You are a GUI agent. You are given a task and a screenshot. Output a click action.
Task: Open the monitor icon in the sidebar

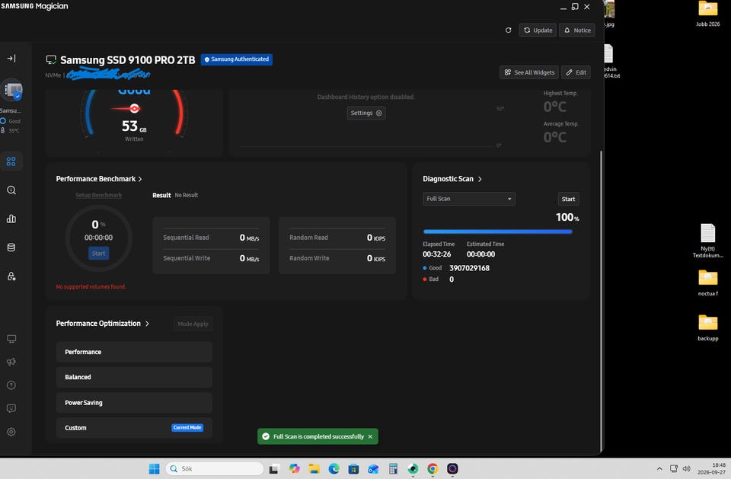tap(11, 339)
